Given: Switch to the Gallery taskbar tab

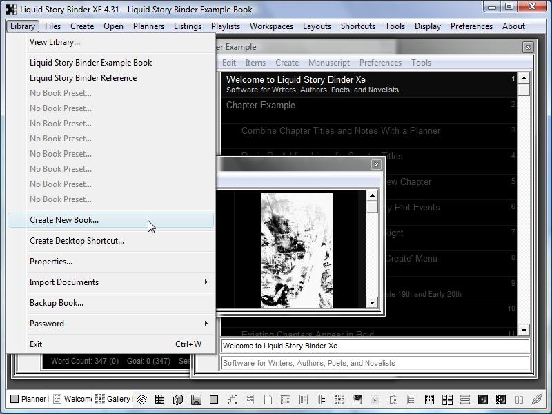Looking at the screenshot, I should tap(113, 399).
